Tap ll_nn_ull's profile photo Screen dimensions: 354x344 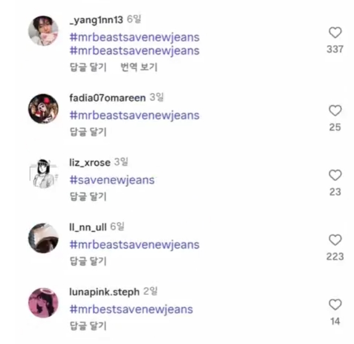pos(43,238)
